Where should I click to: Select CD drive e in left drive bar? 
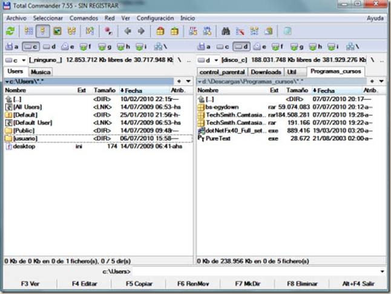(68, 47)
